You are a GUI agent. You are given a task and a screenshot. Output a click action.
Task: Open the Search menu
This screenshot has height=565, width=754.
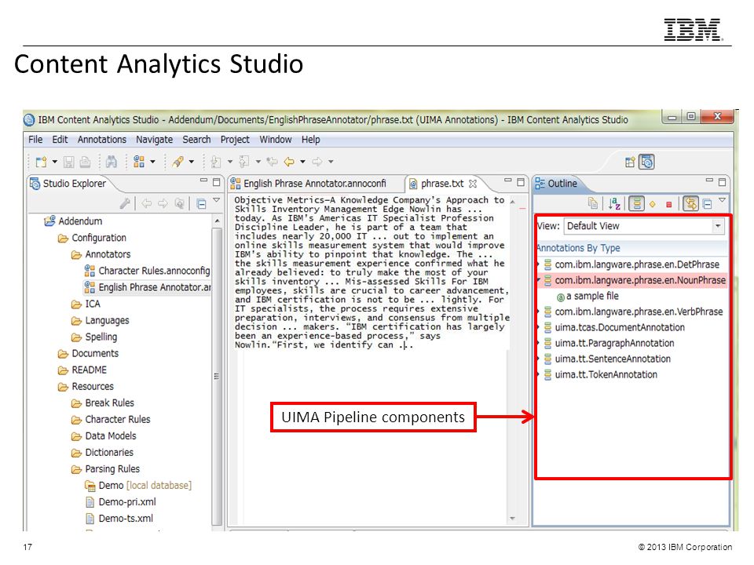point(196,140)
